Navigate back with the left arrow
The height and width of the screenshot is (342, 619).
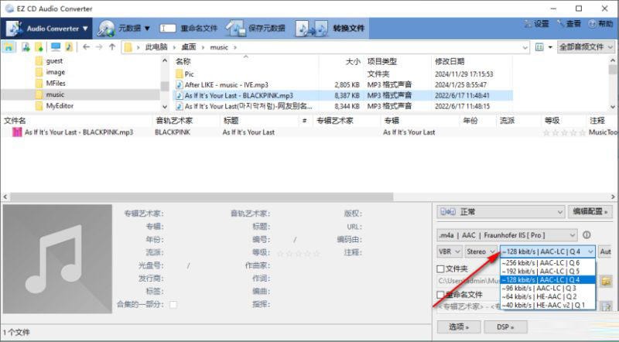(x=86, y=47)
